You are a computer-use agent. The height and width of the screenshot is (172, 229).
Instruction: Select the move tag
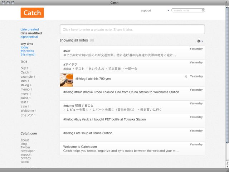coord(25,94)
